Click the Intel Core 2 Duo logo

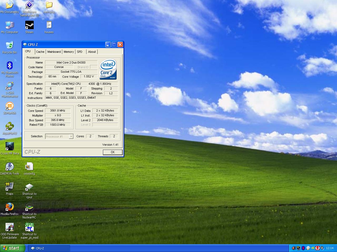coord(108,69)
